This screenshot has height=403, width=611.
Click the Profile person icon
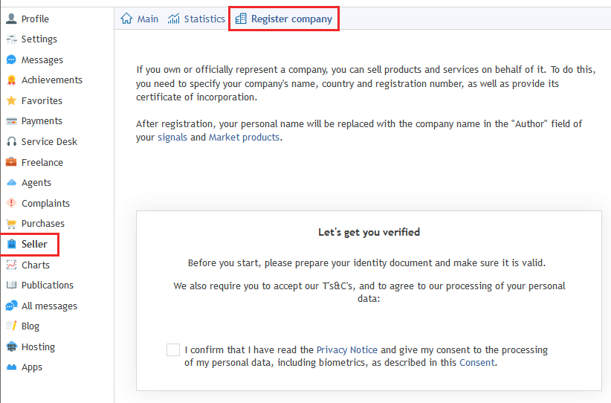[11, 19]
